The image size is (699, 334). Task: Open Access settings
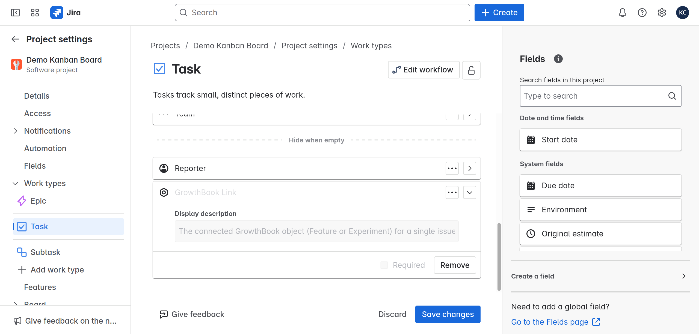coord(37,113)
